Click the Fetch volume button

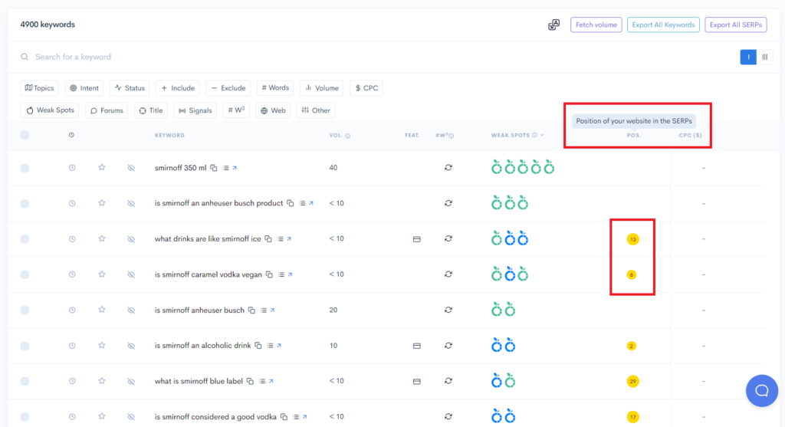pyautogui.click(x=596, y=25)
